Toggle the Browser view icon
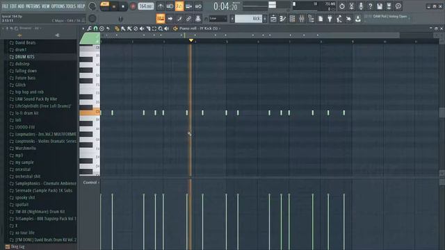445x250 pixels. point(311,19)
